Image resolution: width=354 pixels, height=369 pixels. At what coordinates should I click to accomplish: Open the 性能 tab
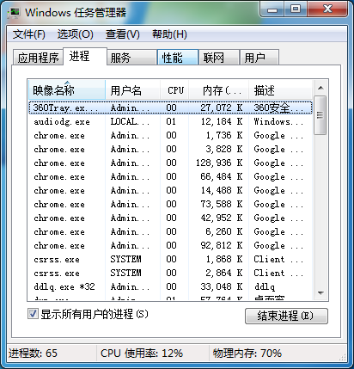click(178, 58)
